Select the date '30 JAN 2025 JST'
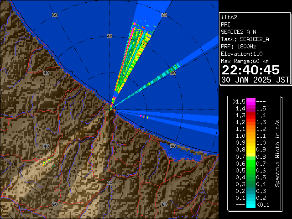 [x=255, y=80]
